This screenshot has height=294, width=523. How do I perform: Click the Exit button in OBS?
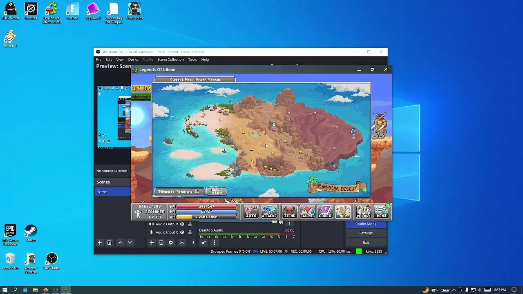[366, 243]
